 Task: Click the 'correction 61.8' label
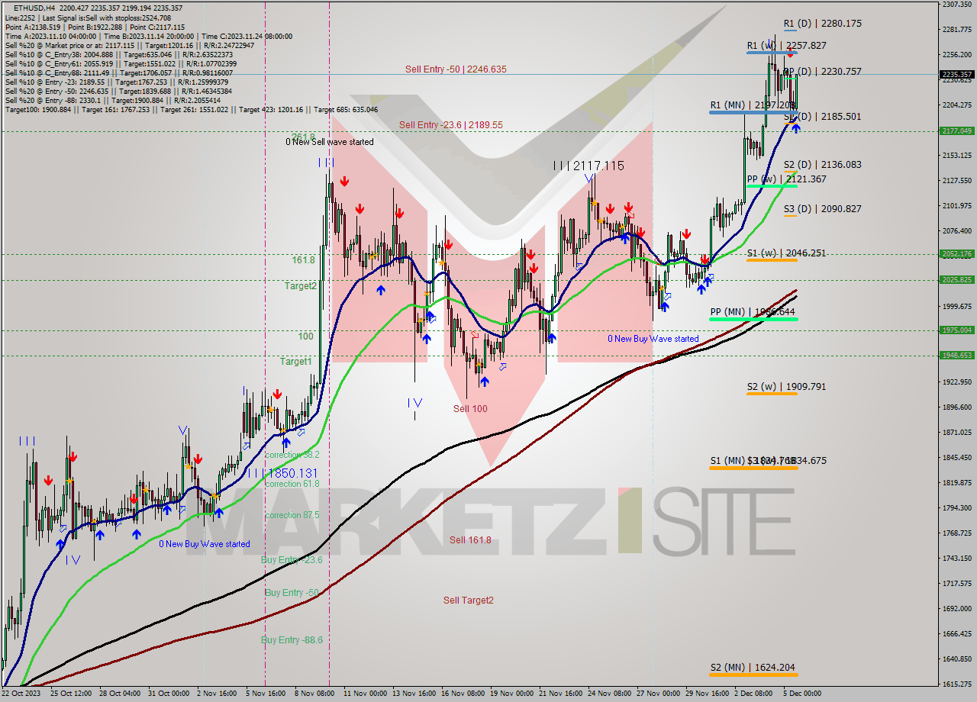click(292, 484)
